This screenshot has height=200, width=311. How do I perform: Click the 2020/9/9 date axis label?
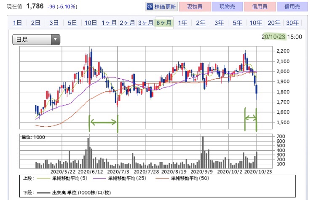click(x=201, y=172)
